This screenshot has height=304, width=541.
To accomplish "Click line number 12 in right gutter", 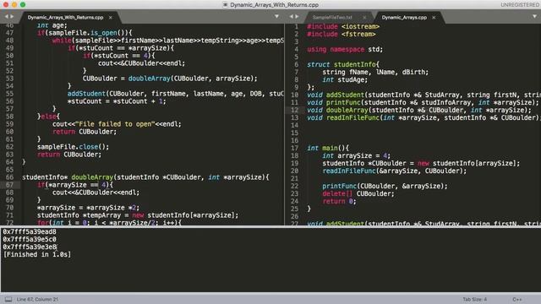I will [x=294, y=110].
